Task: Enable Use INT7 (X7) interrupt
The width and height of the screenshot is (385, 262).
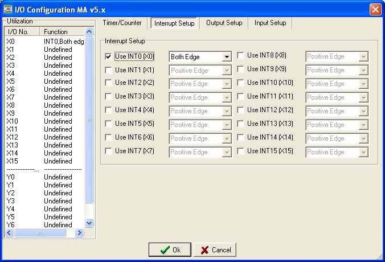Action: pos(109,152)
